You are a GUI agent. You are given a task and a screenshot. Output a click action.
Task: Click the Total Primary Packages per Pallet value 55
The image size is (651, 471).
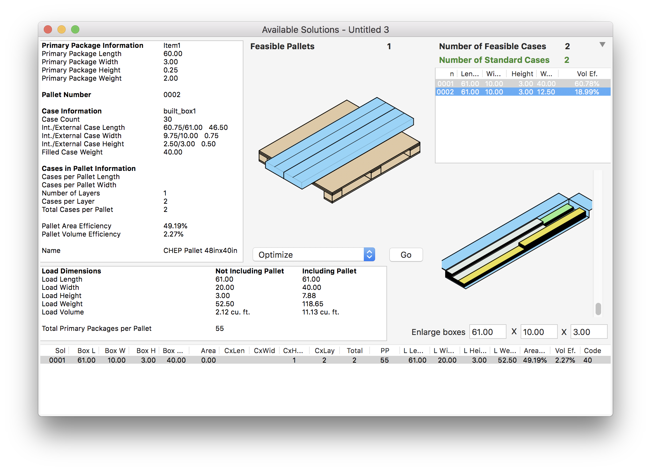click(x=220, y=328)
